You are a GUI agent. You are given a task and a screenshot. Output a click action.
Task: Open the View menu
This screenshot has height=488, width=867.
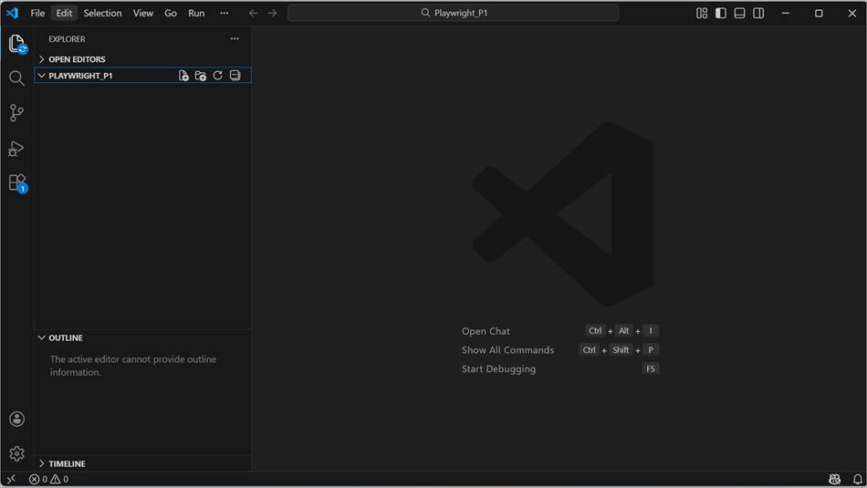pyautogui.click(x=142, y=13)
